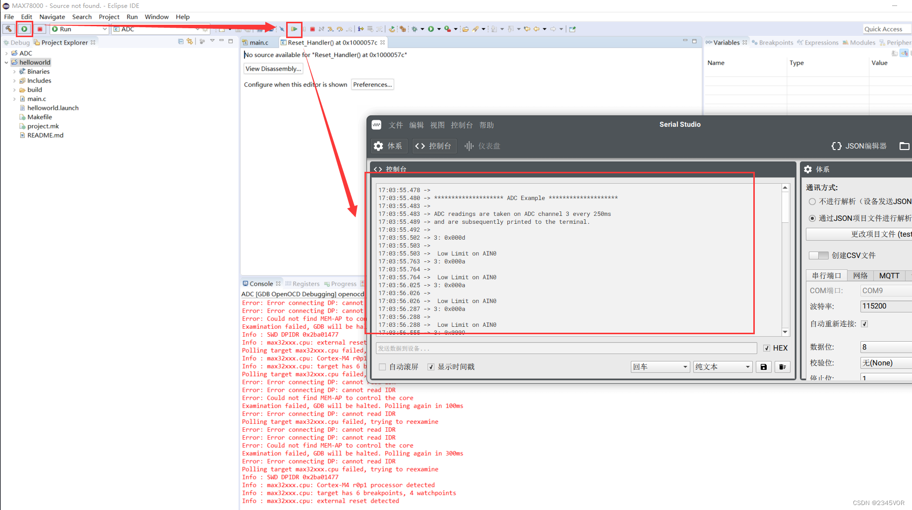Click the Back navigation arrow in toolbar
This screenshot has width=912, height=510.
(x=536, y=29)
